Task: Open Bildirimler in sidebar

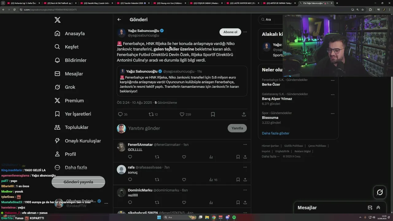Action: 70,60
